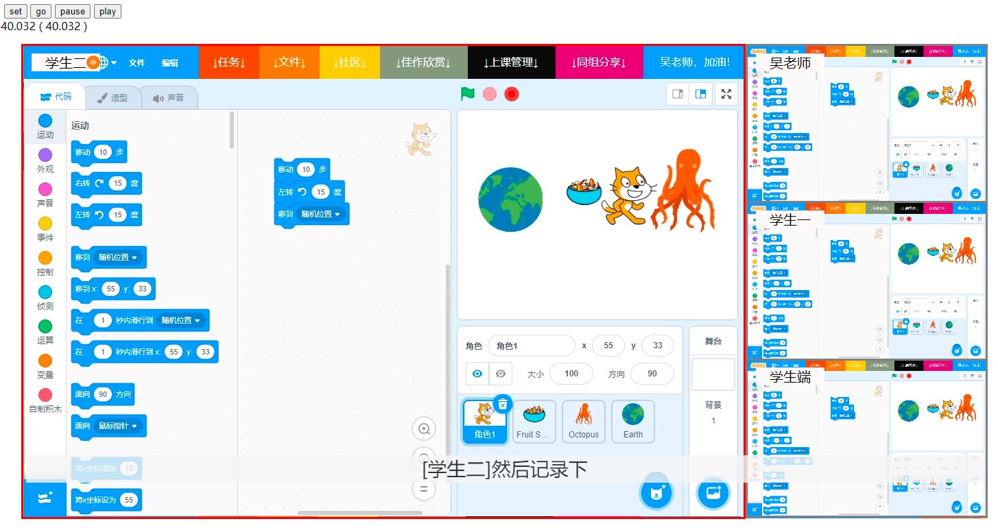
Task: Switch to the 声音 tab
Action: tap(169, 97)
